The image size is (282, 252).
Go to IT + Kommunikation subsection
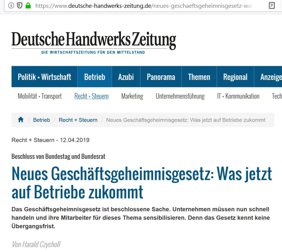238,96
